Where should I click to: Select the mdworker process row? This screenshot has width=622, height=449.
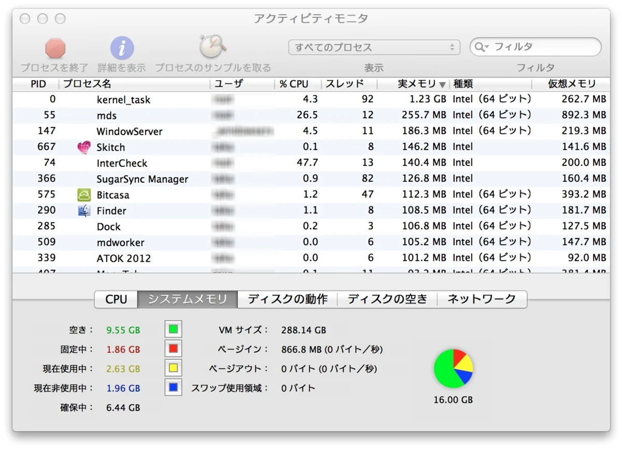coord(311,243)
